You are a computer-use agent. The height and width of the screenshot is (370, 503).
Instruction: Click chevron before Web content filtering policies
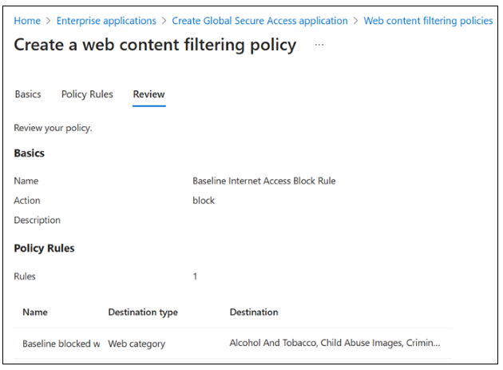pyautogui.click(x=356, y=21)
